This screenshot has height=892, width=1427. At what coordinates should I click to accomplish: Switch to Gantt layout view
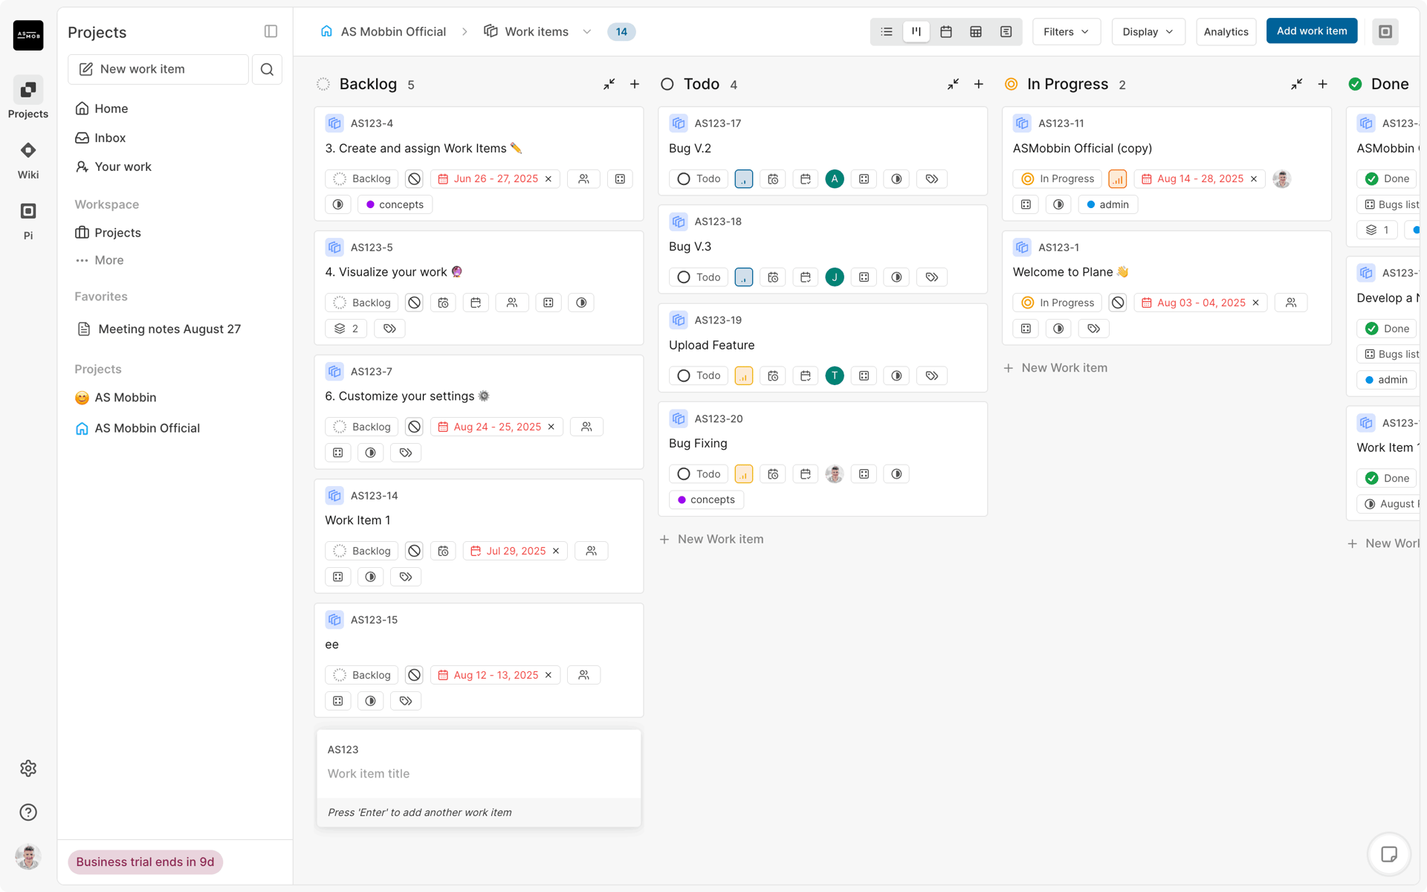coord(1006,32)
